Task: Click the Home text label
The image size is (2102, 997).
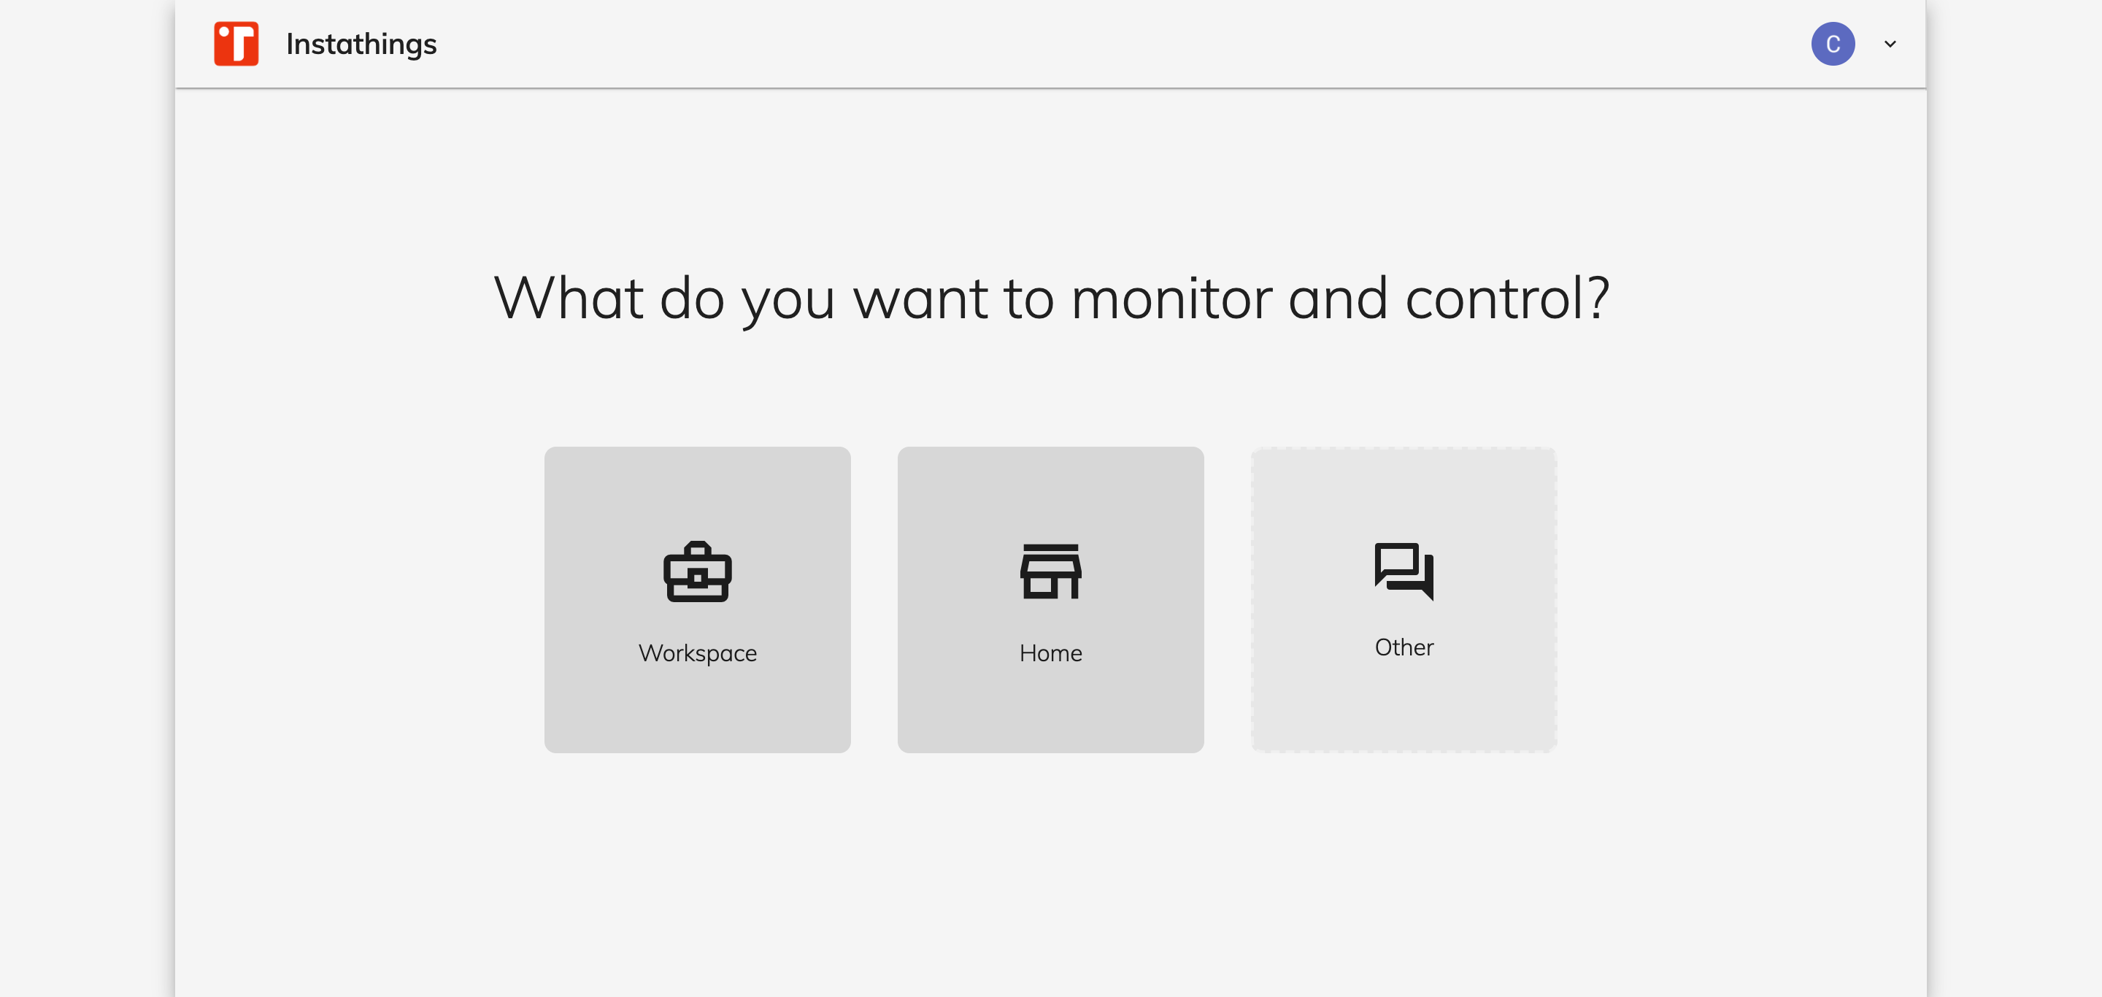Action: [1051, 653]
